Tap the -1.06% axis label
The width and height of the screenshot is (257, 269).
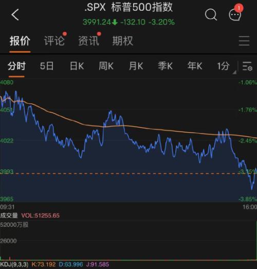click(x=248, y=82)
